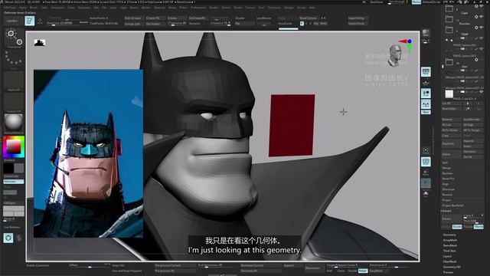The height and width of the screenshot is (276, 490).
Task: Open the Alpha menu
Action: (x=23, y=8)
